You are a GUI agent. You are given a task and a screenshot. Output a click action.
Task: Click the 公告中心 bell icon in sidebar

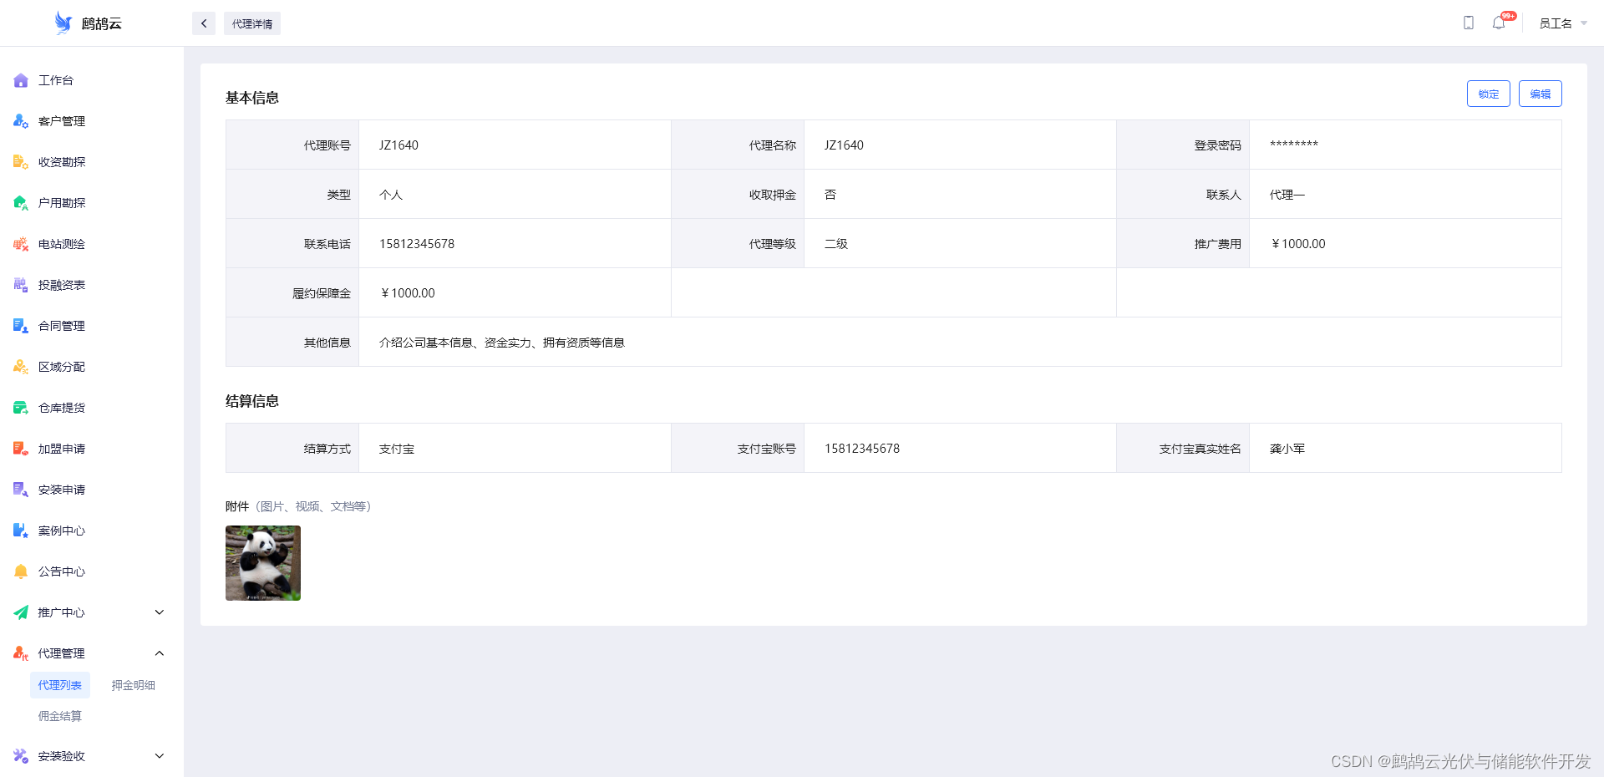(21, 571)
